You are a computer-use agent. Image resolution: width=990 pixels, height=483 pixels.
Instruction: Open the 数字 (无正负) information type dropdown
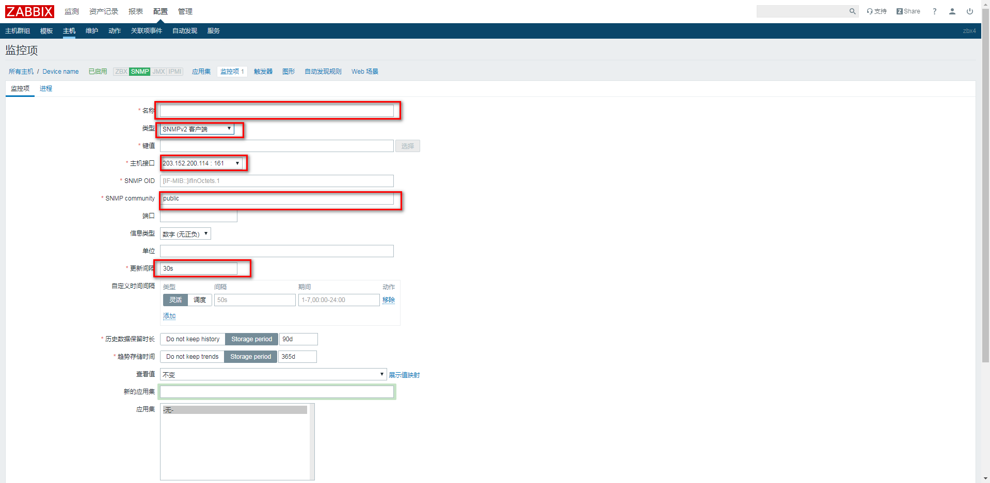185,234
